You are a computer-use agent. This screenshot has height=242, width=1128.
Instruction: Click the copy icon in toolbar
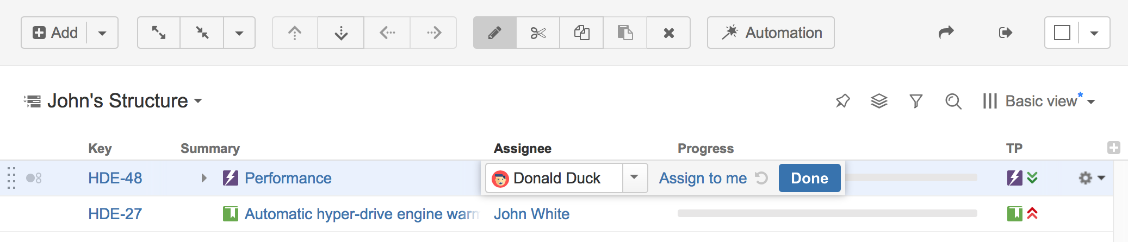point(581,33)
